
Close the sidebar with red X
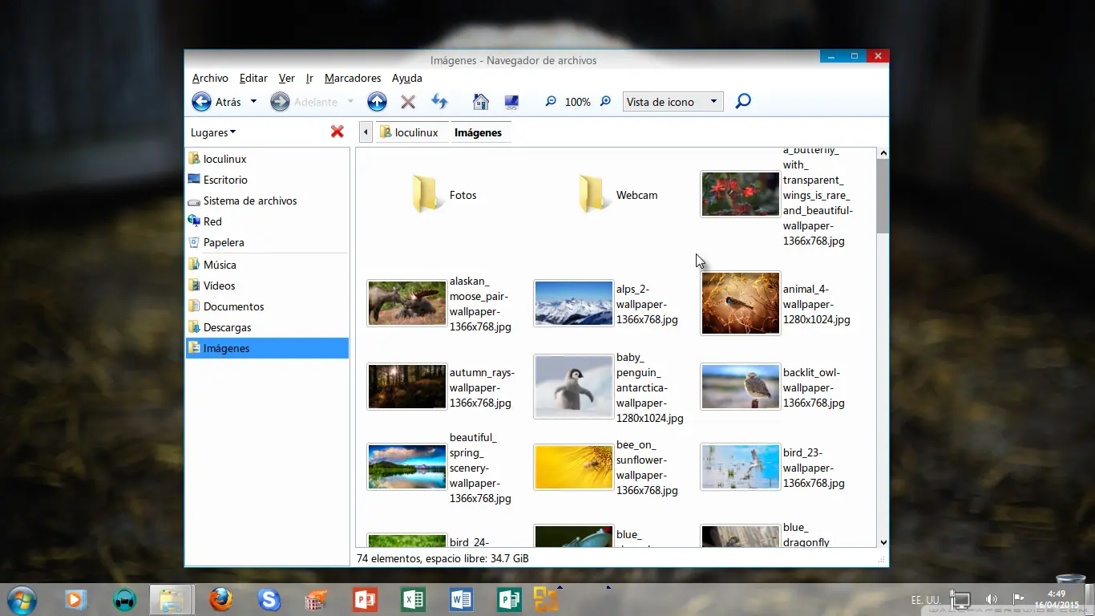337,132
